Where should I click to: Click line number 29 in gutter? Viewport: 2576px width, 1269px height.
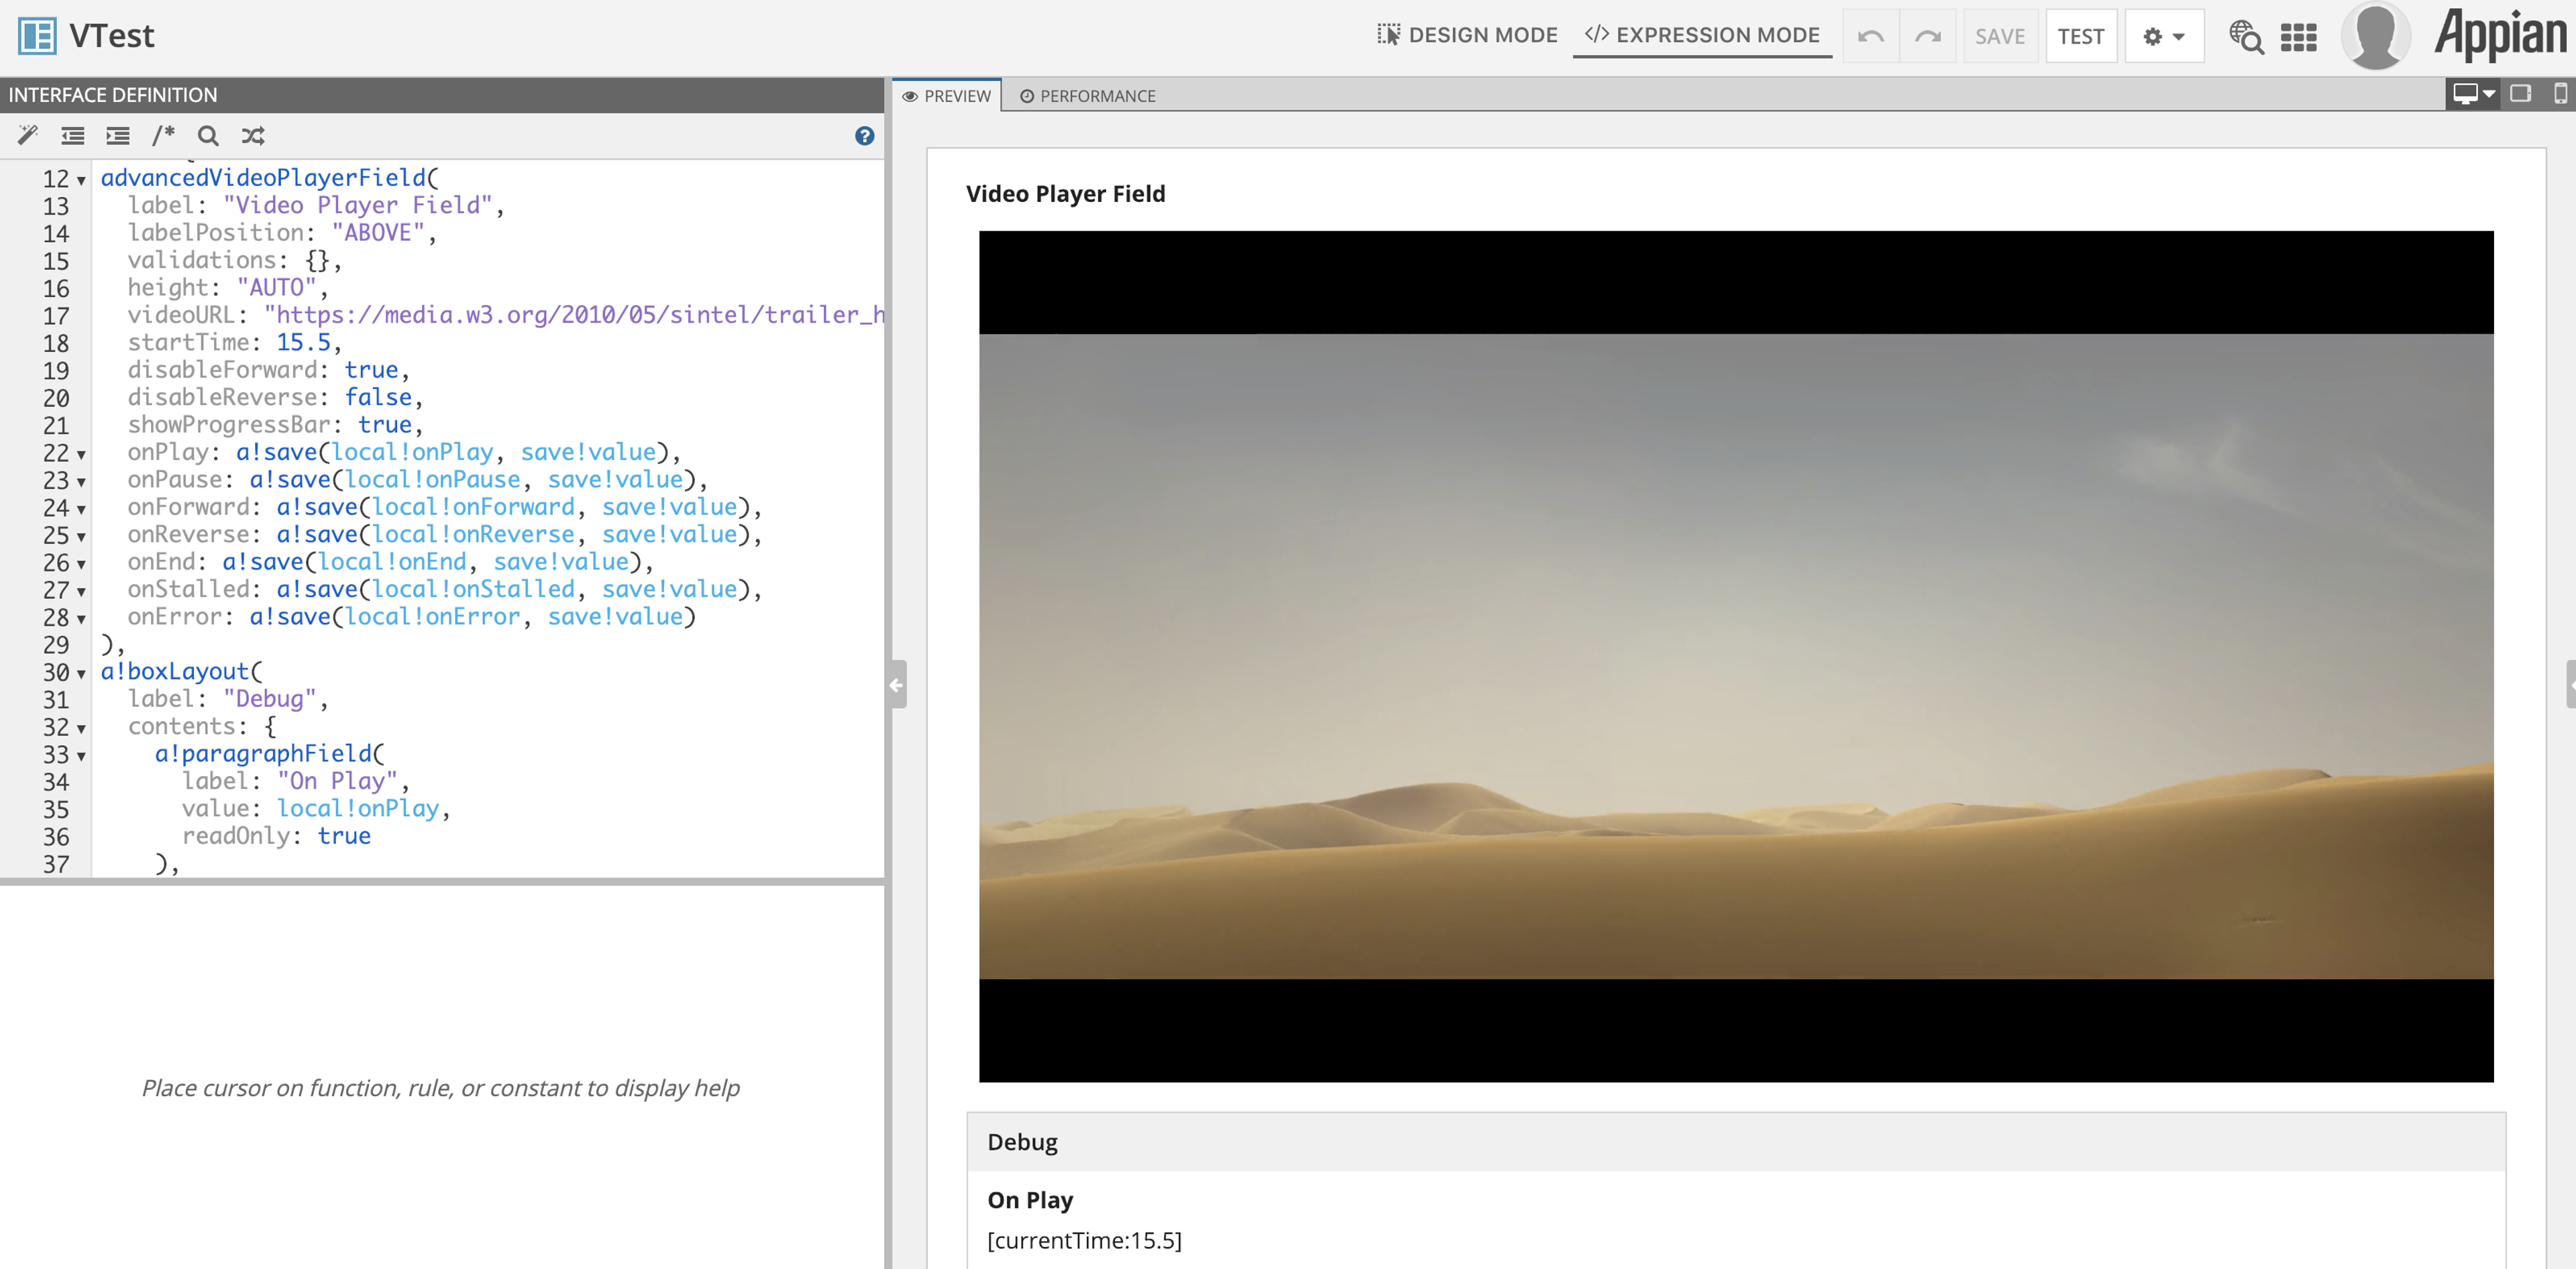point(56,646)
